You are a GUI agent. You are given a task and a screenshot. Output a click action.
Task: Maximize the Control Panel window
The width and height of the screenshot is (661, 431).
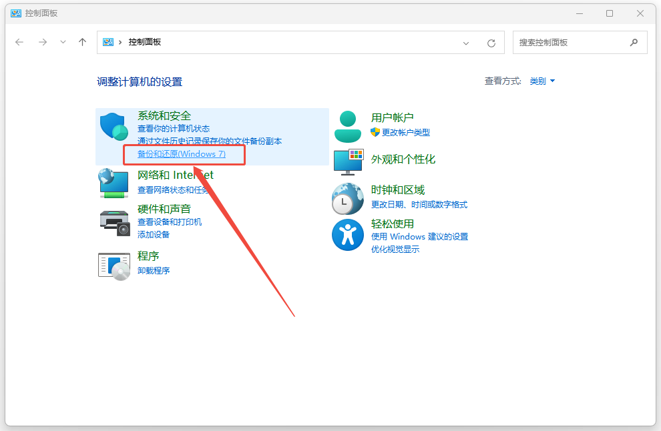pyautogui.click(x=610, y=13)
